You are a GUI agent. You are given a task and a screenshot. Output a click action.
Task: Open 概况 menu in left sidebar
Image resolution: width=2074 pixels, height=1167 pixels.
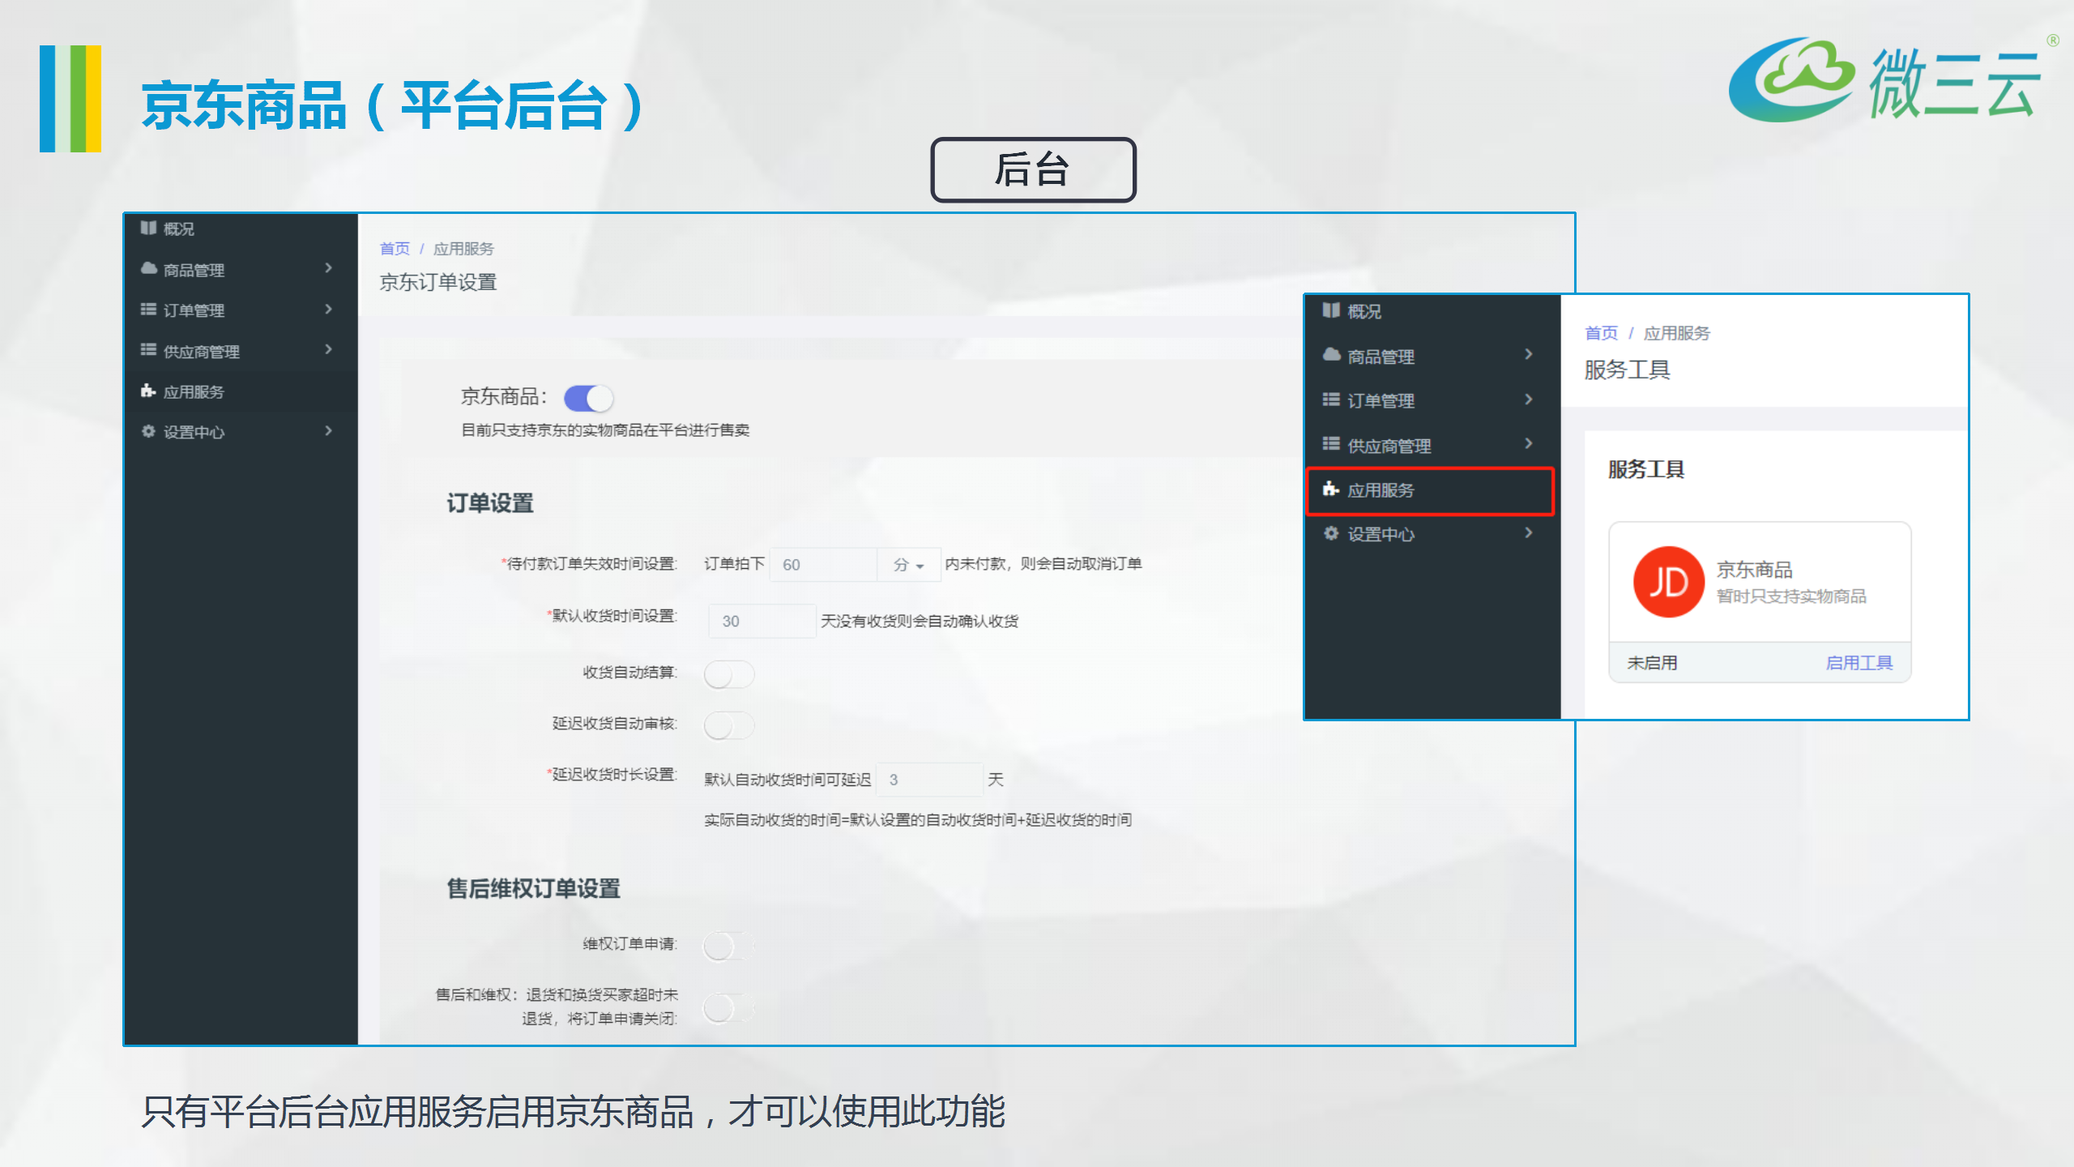241,229
